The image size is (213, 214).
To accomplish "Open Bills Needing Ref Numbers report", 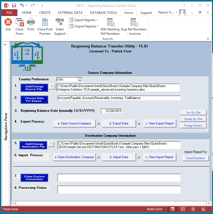I will 110,27.
